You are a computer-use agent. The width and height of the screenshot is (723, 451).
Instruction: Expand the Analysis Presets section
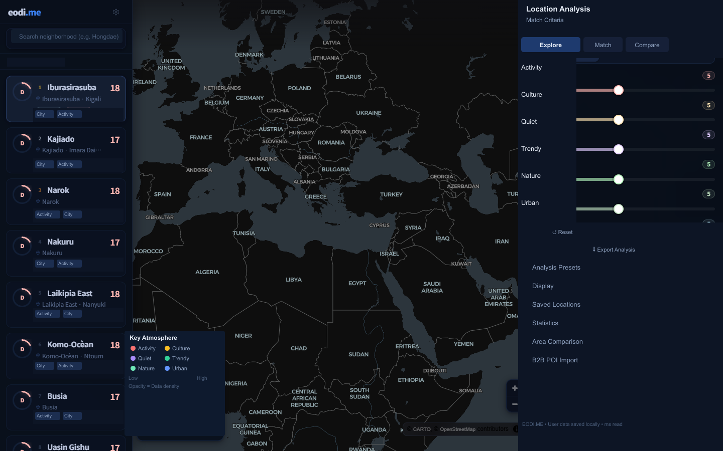click(x=556, y=268)
